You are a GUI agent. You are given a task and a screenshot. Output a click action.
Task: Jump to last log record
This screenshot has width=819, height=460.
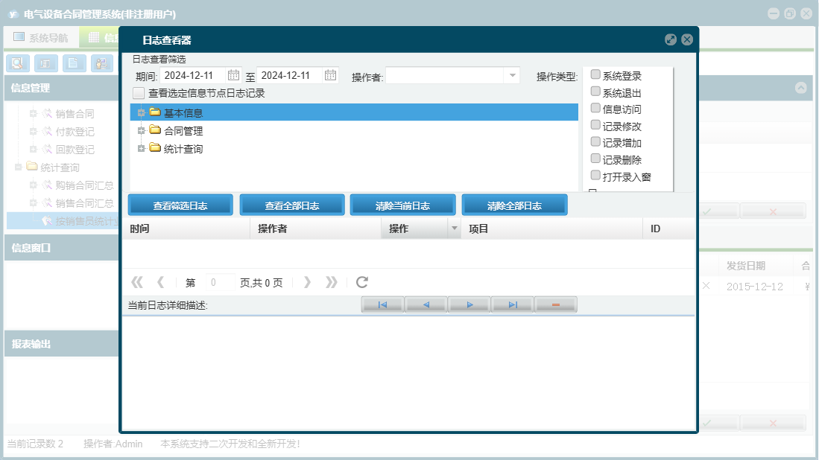click(x=513, y=304)
